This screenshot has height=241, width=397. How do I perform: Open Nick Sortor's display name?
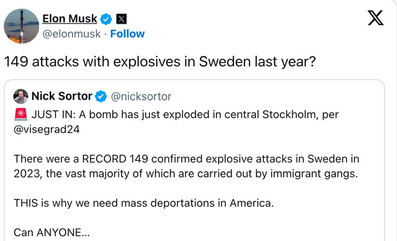[62, 96]
